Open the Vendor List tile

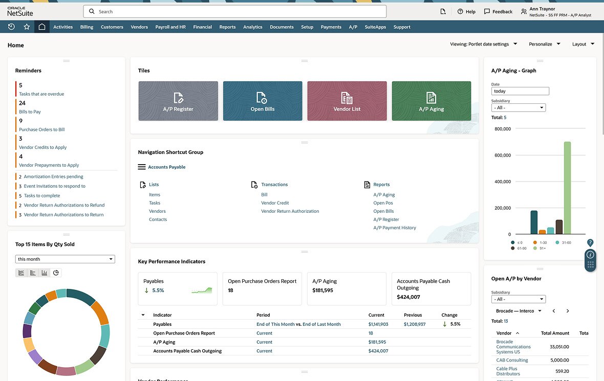point(347,101)
